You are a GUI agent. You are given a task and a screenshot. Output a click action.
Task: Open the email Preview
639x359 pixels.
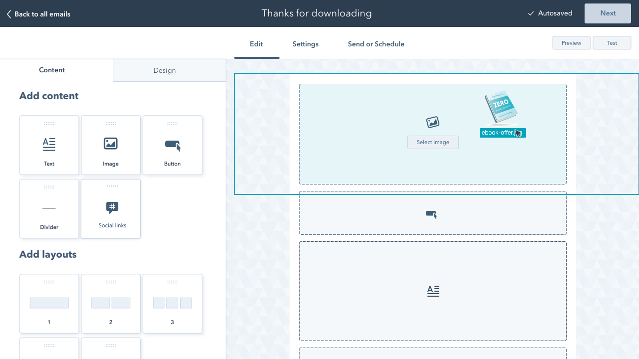[571, 43]
